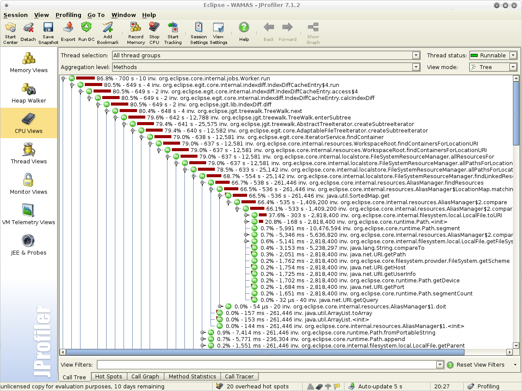Click the Forward arrow icon

(287, 27)
